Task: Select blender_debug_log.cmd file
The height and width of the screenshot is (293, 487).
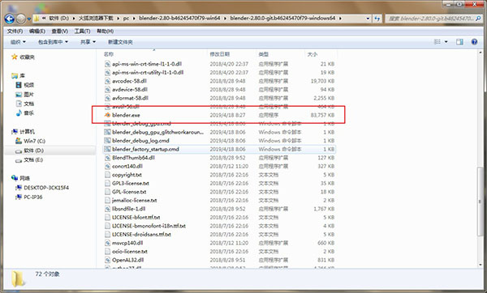Action: coord(219,141)
